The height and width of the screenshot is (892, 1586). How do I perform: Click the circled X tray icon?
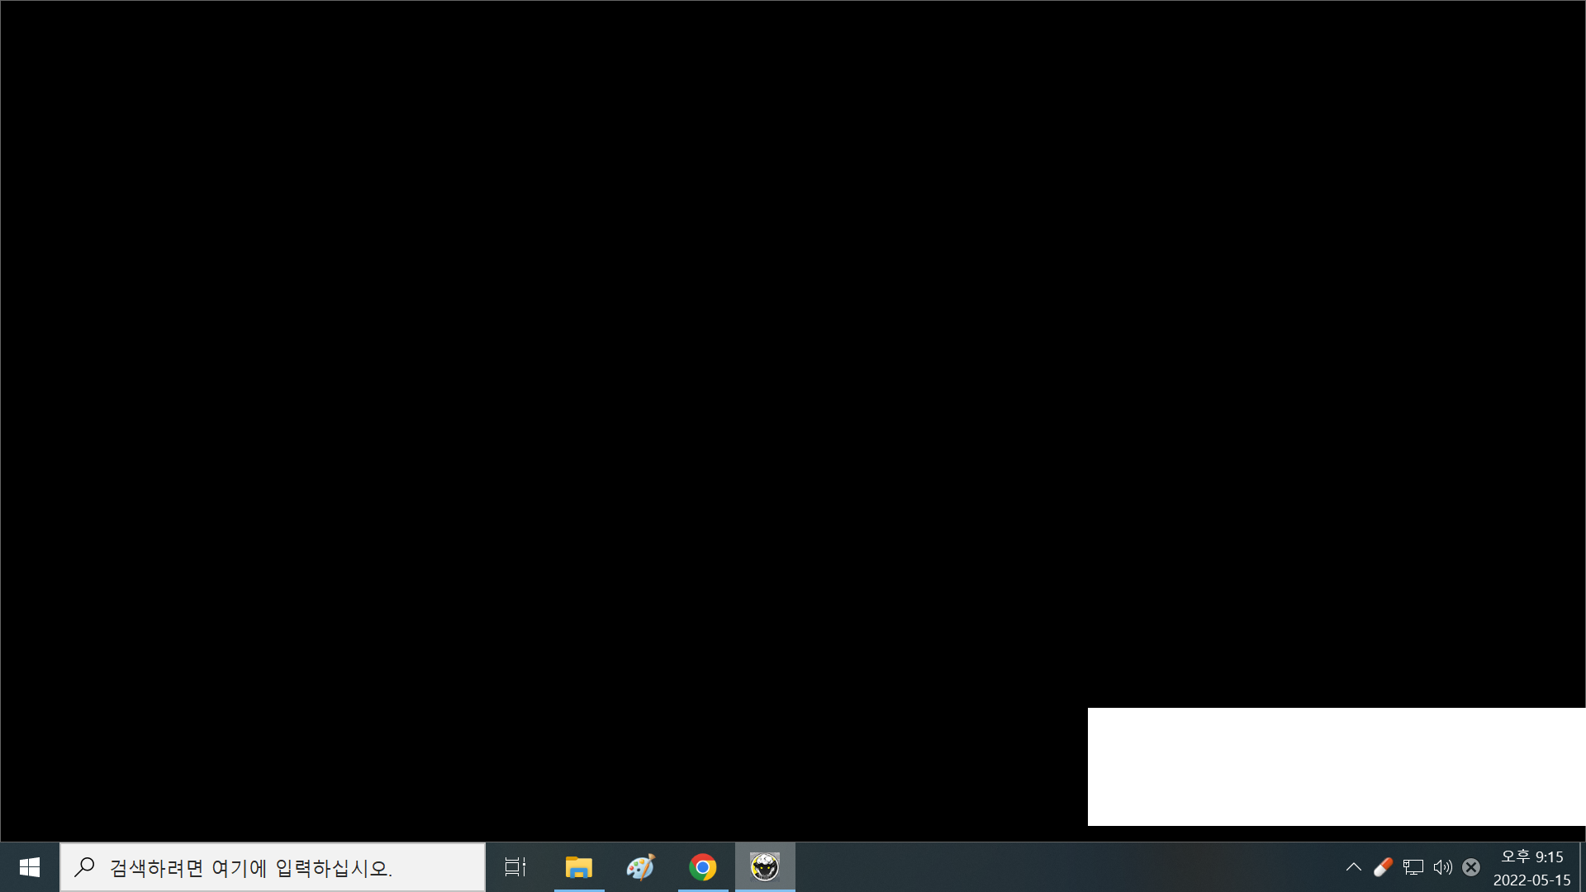click(1471, 867)
